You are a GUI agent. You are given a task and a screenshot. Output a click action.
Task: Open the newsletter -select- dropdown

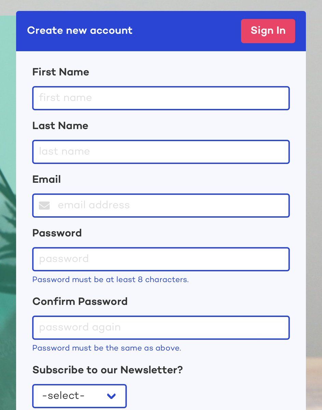(80, 396)
